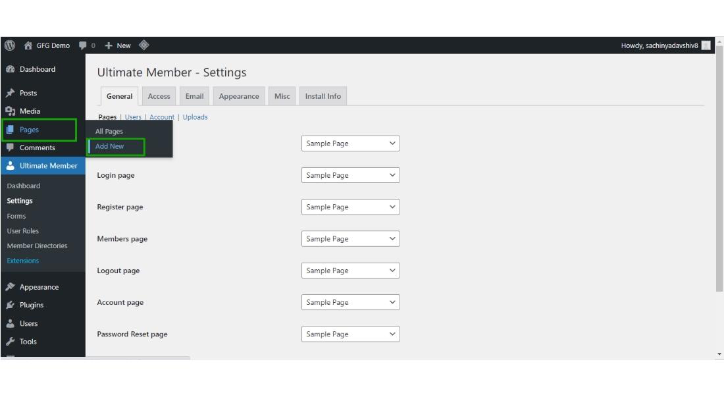Click the Users person icon in sidebar
Image resolution: width=724 pixels, height=395 pixels.
10,323
